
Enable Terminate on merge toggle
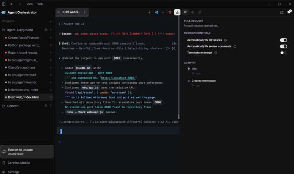283,53
